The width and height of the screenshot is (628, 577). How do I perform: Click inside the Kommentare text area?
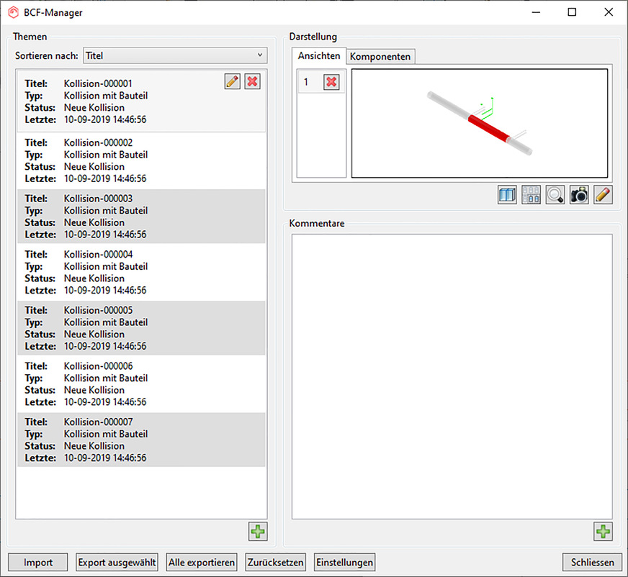tap(452, 374)
